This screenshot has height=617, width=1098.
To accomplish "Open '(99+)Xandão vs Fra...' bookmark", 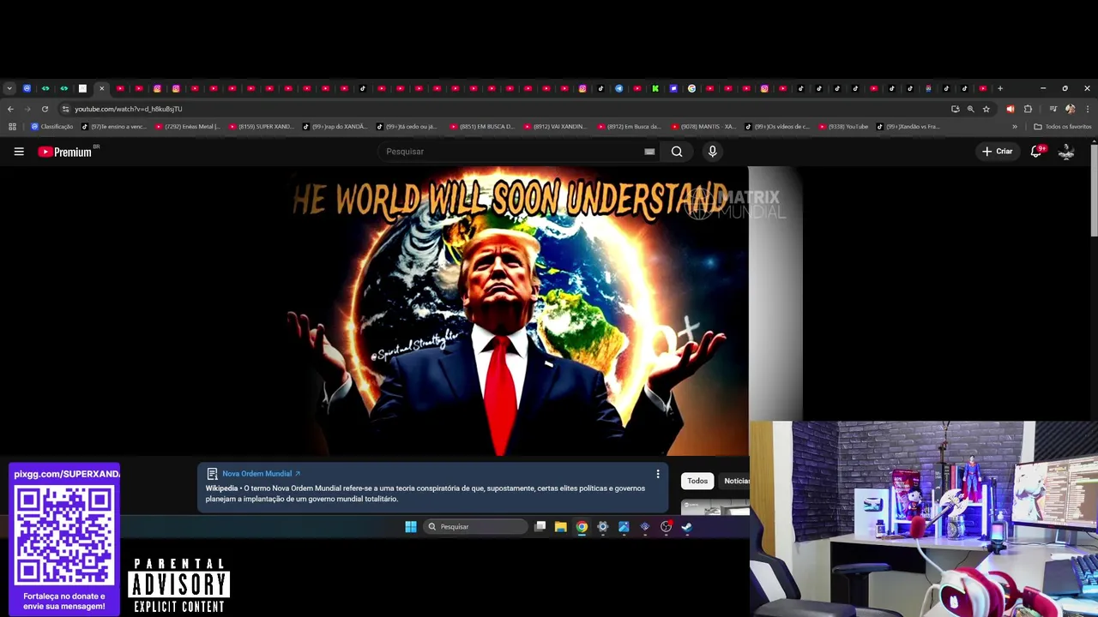I will pyautogui.click(x=908, y=127).
